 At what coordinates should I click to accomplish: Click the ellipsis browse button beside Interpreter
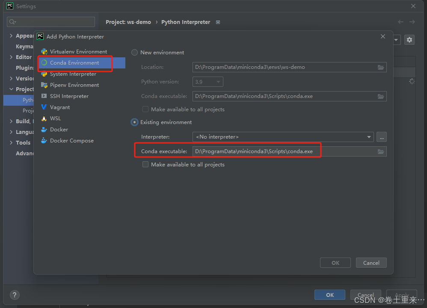382,137
